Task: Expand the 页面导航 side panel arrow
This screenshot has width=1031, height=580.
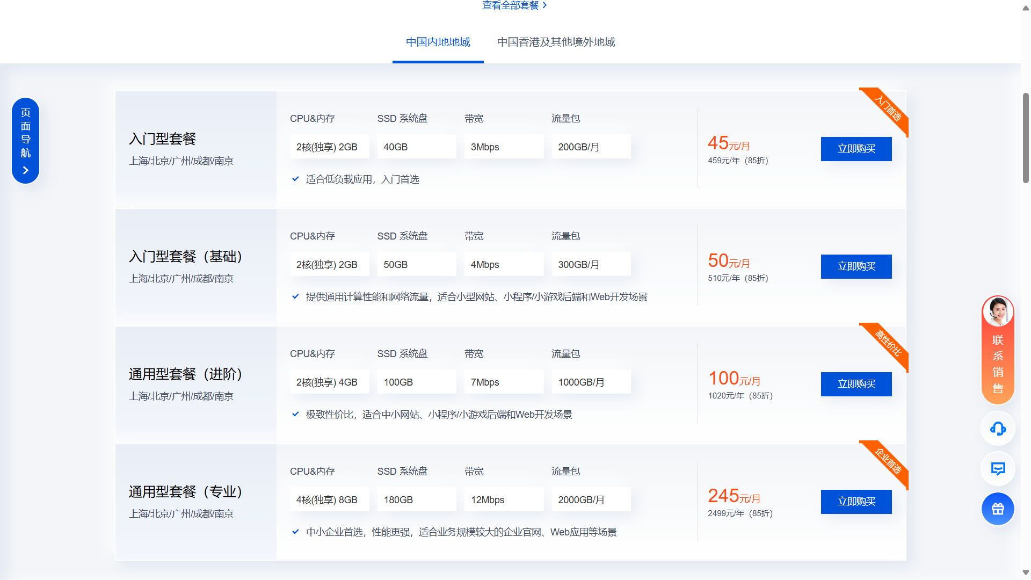Action: coord(25,170)
